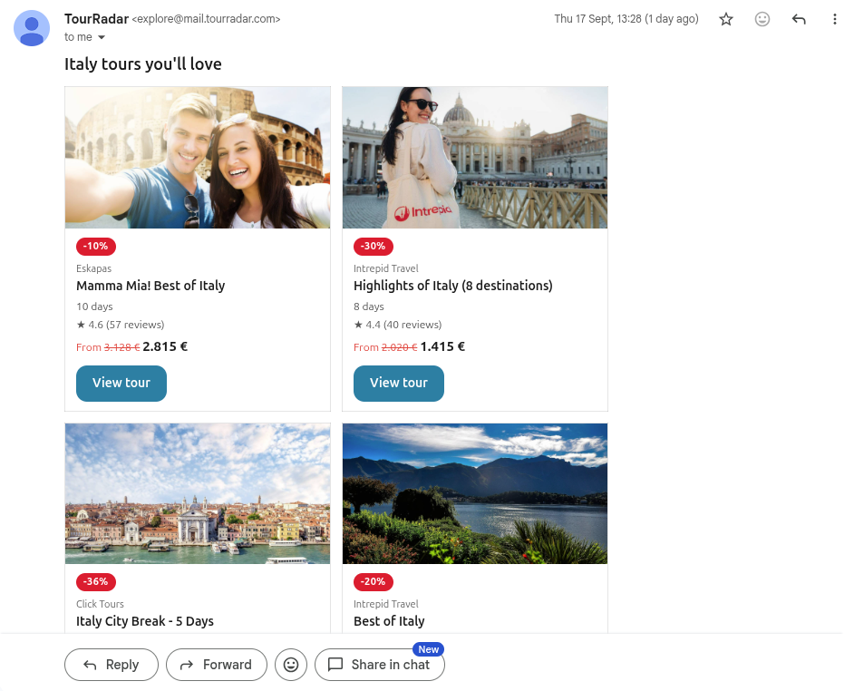Viewport: 854px width, 691px height.
Task: Open emoji reaction button beside Forward
Action: (291, 665)
